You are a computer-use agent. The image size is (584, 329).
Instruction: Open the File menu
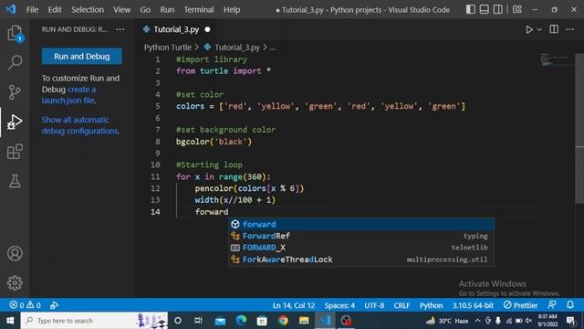[x=33, y=10]
